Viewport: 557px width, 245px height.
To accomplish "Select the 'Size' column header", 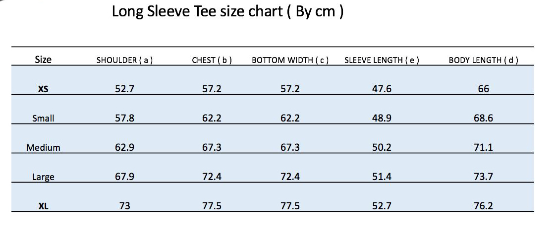I will (43, 60).
